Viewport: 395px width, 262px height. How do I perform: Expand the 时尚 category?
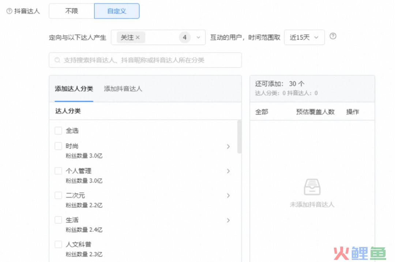click(x=228, y=146)
